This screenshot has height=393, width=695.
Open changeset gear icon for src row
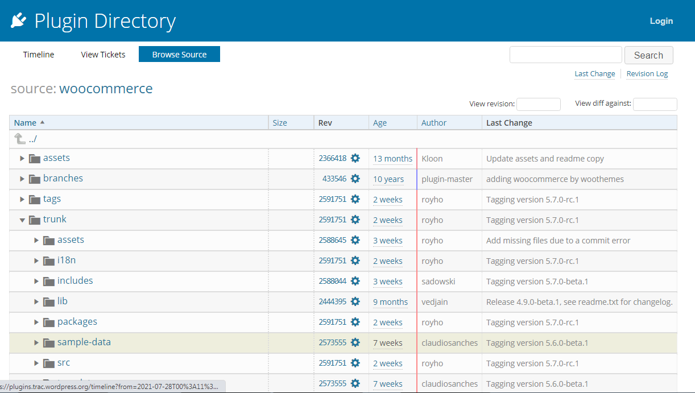pyautogui.click(x=355, y=363)
